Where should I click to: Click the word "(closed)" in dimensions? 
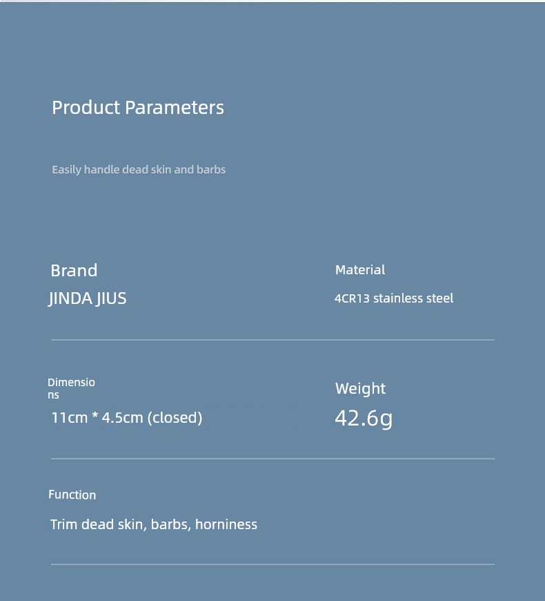pyautogui.click(x=175, y=418)
